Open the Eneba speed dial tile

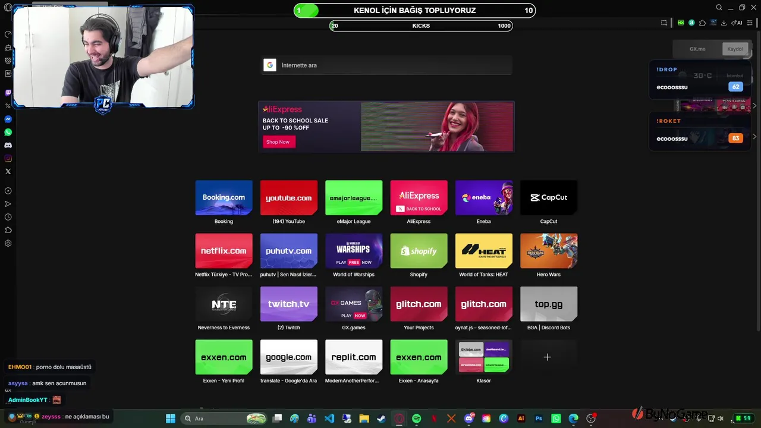[484, 197]
